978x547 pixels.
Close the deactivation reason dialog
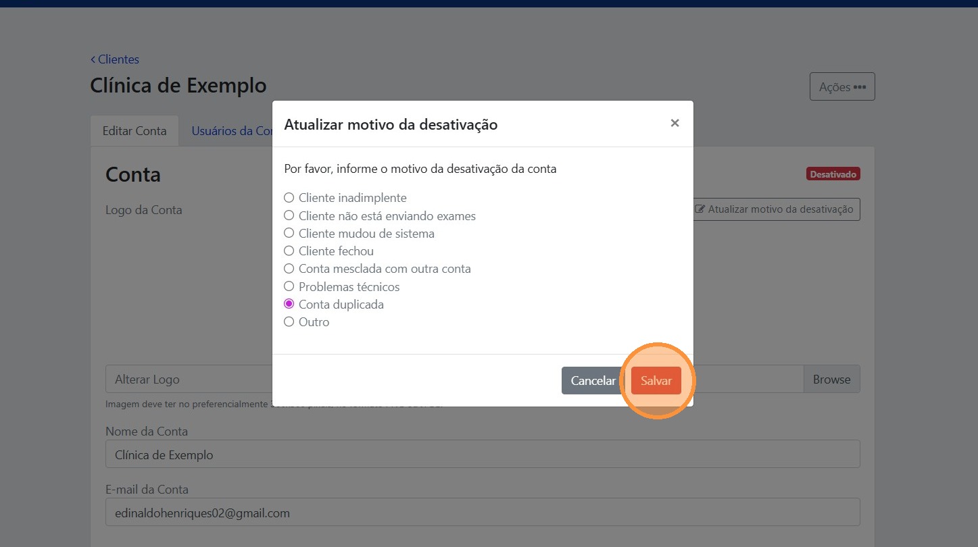[674, 123]
